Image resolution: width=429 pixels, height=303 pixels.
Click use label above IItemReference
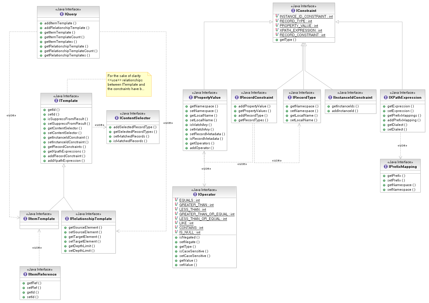37,248
